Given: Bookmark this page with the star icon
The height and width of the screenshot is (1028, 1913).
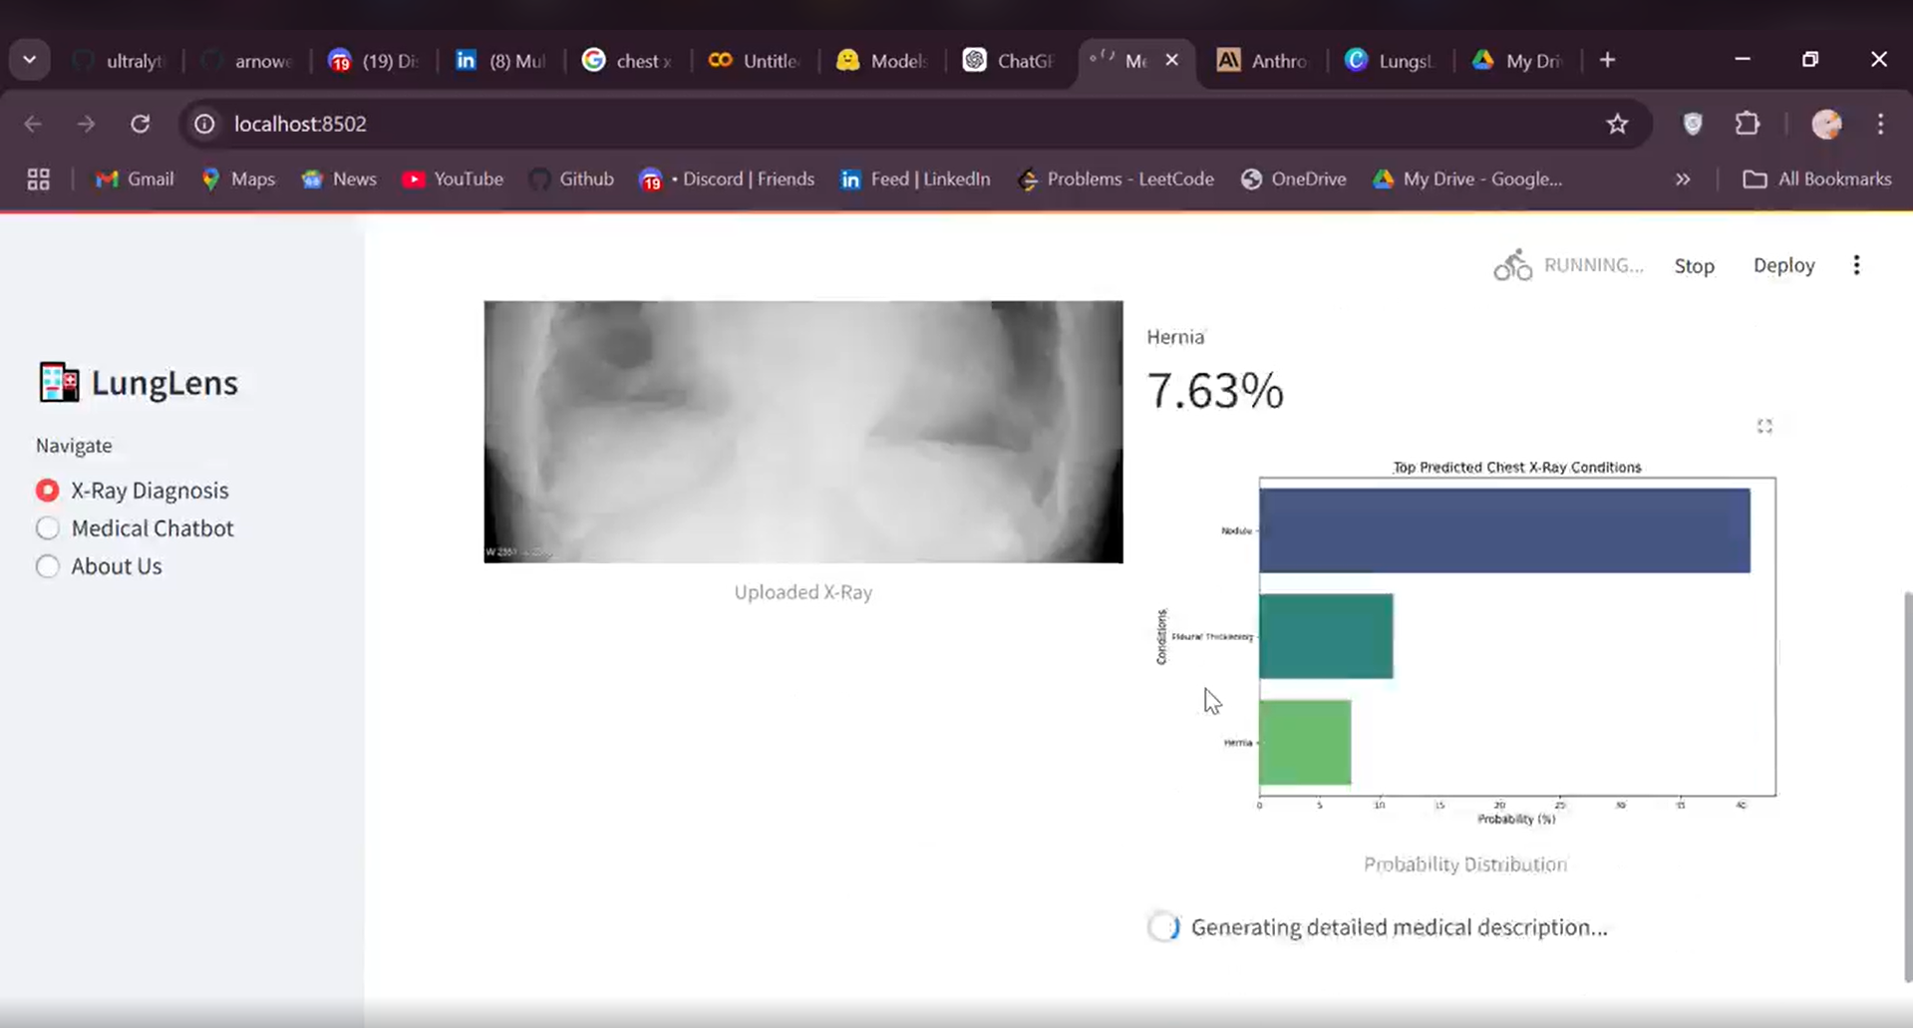Looking at the screenshot, I should click(1616, 124).
